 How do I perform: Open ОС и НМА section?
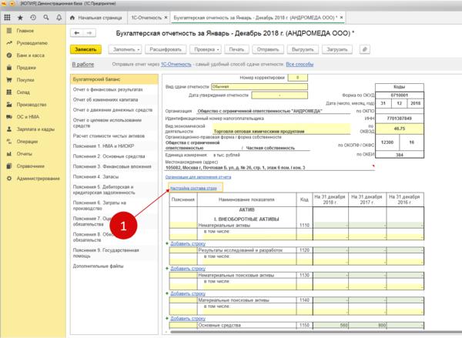(28, 117)
